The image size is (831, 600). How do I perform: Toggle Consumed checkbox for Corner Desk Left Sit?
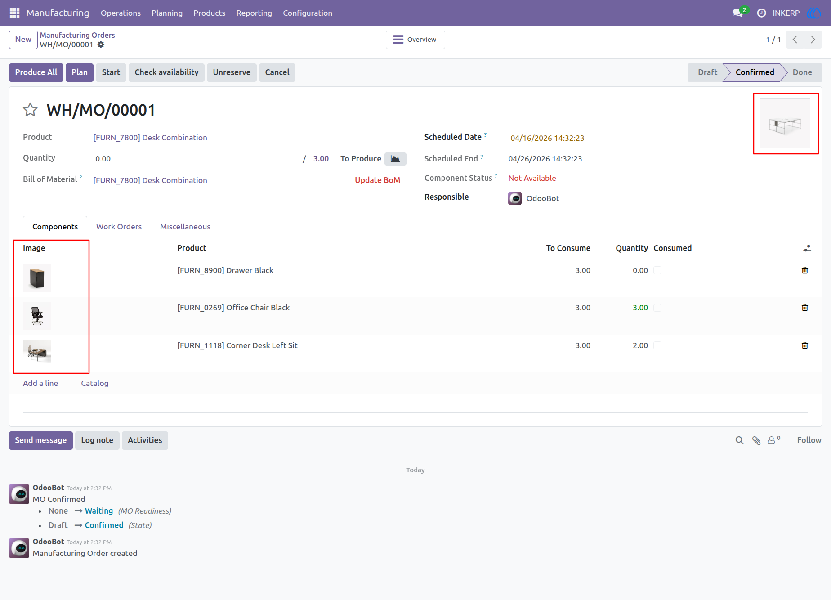coord(657,345)
